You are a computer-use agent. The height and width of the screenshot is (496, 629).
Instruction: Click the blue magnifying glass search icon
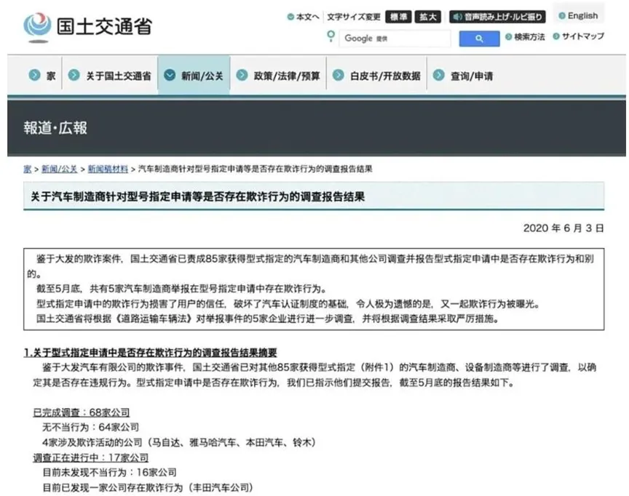[x=479, y=37]
